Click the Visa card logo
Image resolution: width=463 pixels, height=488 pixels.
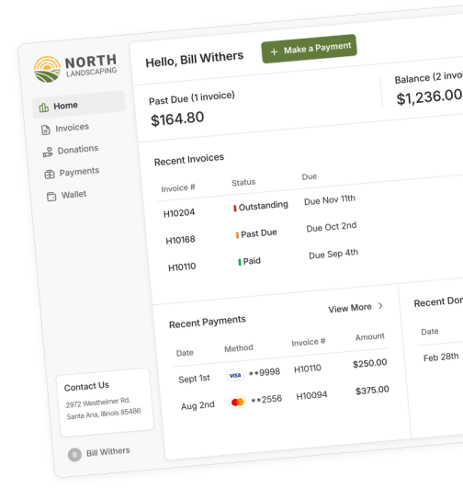[235, 375]
